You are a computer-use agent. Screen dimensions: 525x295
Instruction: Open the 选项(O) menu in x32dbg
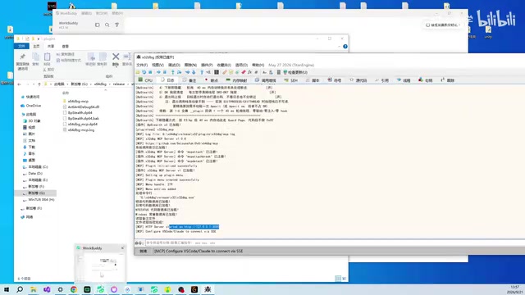(241, 65)
